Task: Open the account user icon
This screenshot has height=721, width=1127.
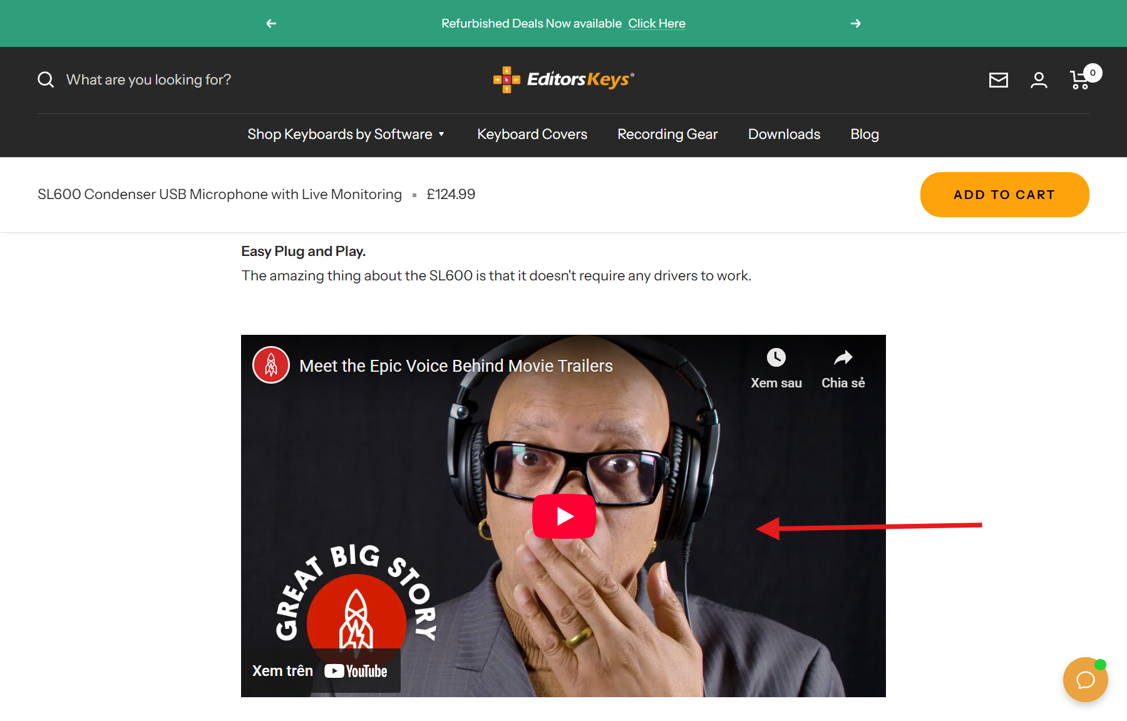Action: (x=1039, y=80)
